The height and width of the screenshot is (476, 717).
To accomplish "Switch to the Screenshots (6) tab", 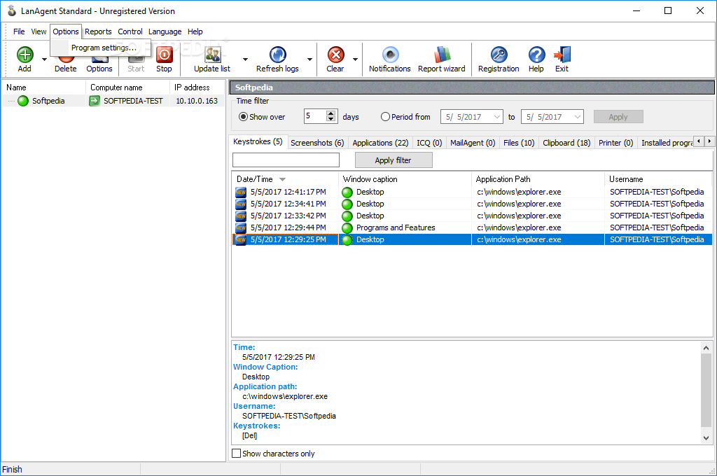I will click(317, 143).
